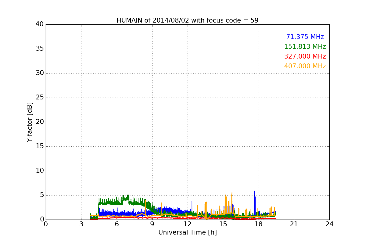Click the y-axis tick label 5

pos(42,195)
